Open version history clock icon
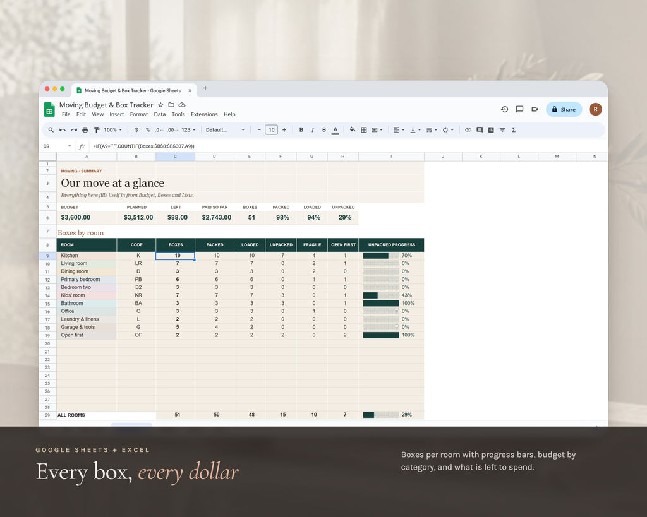The height and width of the screenshot is (517, 647). pos(504,109)
